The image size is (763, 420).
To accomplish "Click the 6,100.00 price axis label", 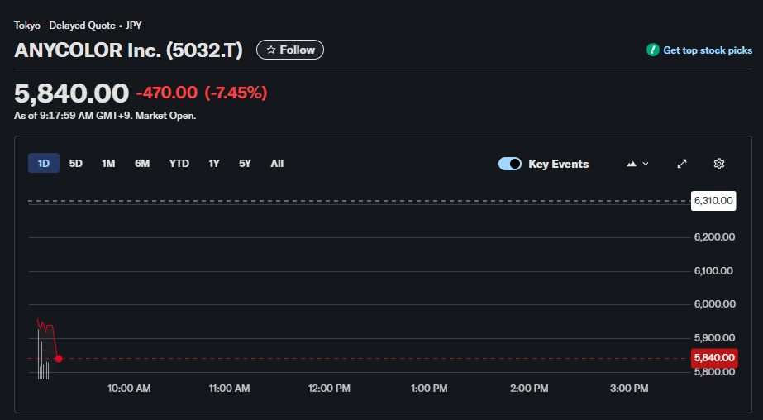I will tap(713, 270).
